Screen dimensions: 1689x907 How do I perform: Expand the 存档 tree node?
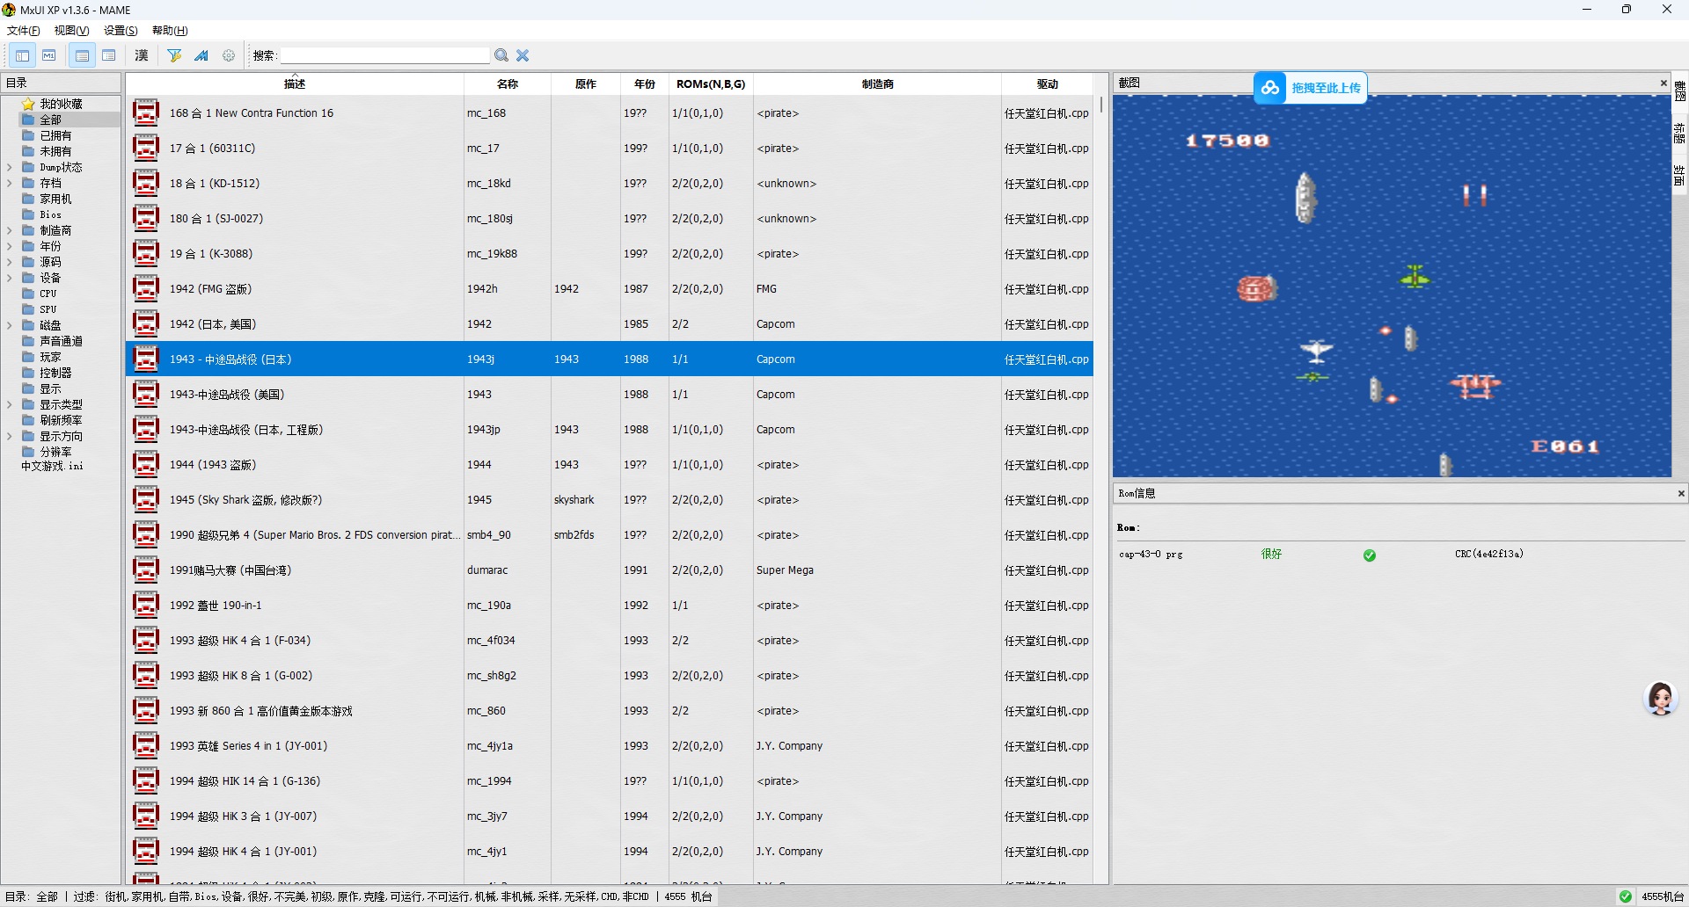click(10, 183)
